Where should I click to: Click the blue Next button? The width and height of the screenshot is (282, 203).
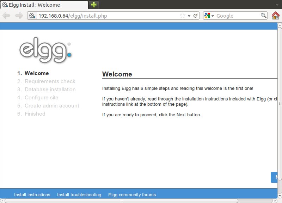274,177
